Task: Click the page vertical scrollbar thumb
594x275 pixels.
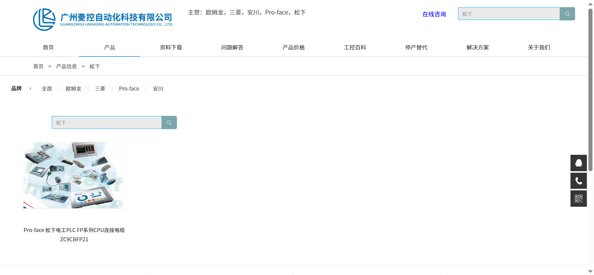Action: pyautogui.click(x=590, y=90)
